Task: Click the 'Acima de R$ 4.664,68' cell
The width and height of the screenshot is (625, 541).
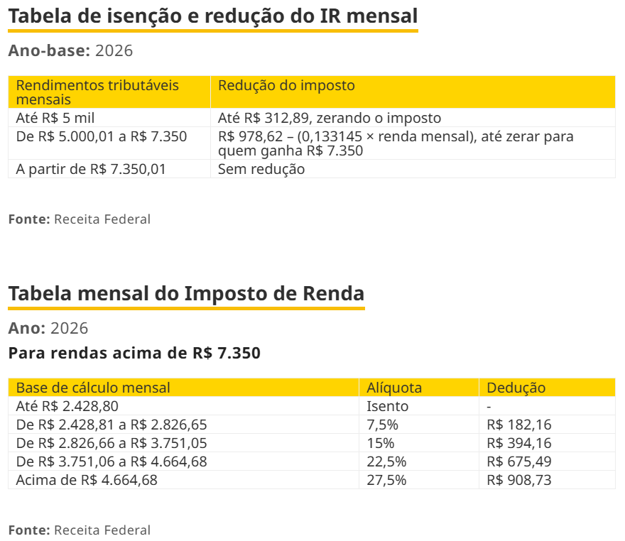Action: click(x=87, y=480)
